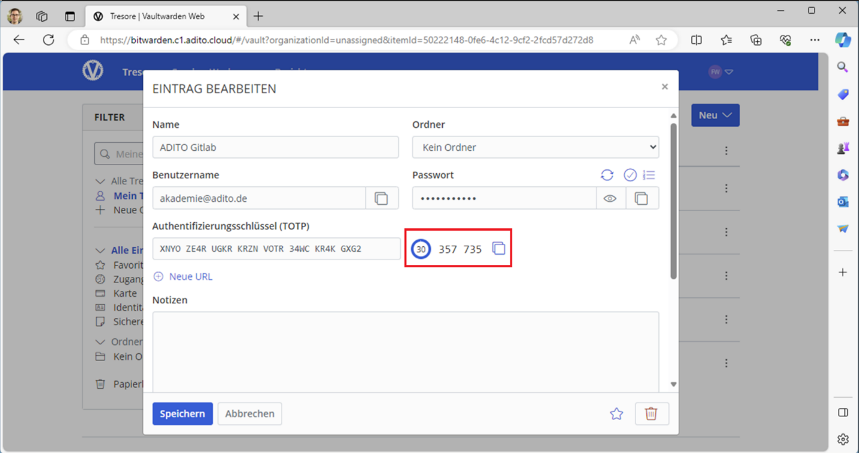Image resolution: width=859 pixels, height=453 pixels.
Task: Open the Ordner dropdown showing Kein Ordner
Action: click(535, 147)
